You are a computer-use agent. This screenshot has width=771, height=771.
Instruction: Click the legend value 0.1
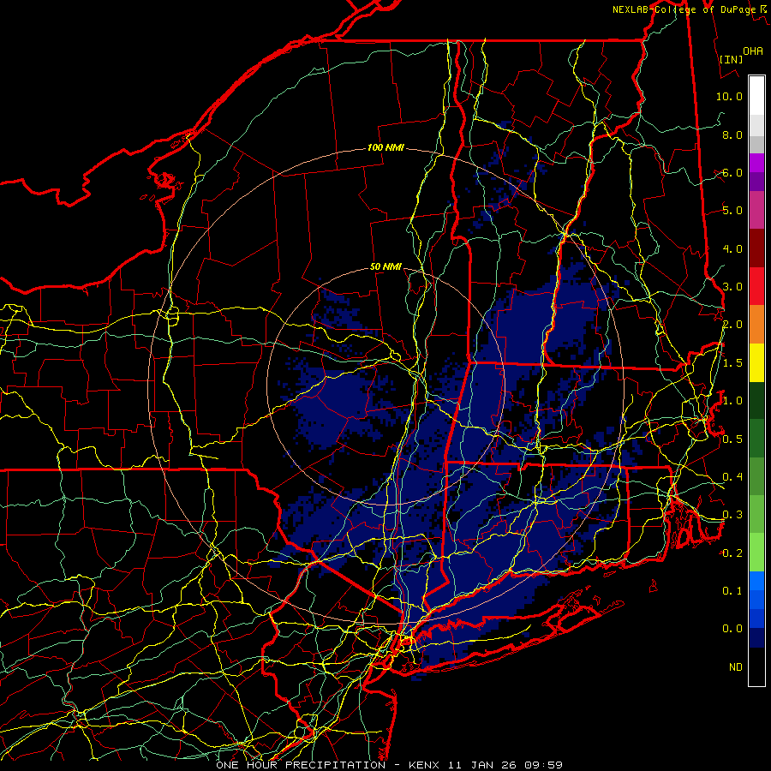pos(732,590)
